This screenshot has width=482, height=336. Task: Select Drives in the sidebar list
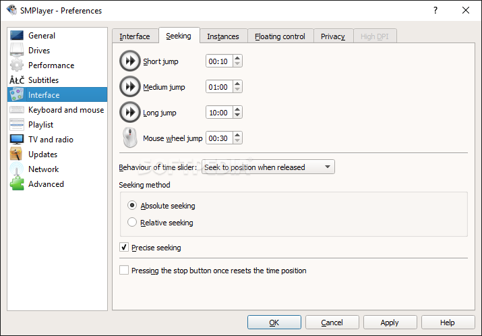coord(57,50)
